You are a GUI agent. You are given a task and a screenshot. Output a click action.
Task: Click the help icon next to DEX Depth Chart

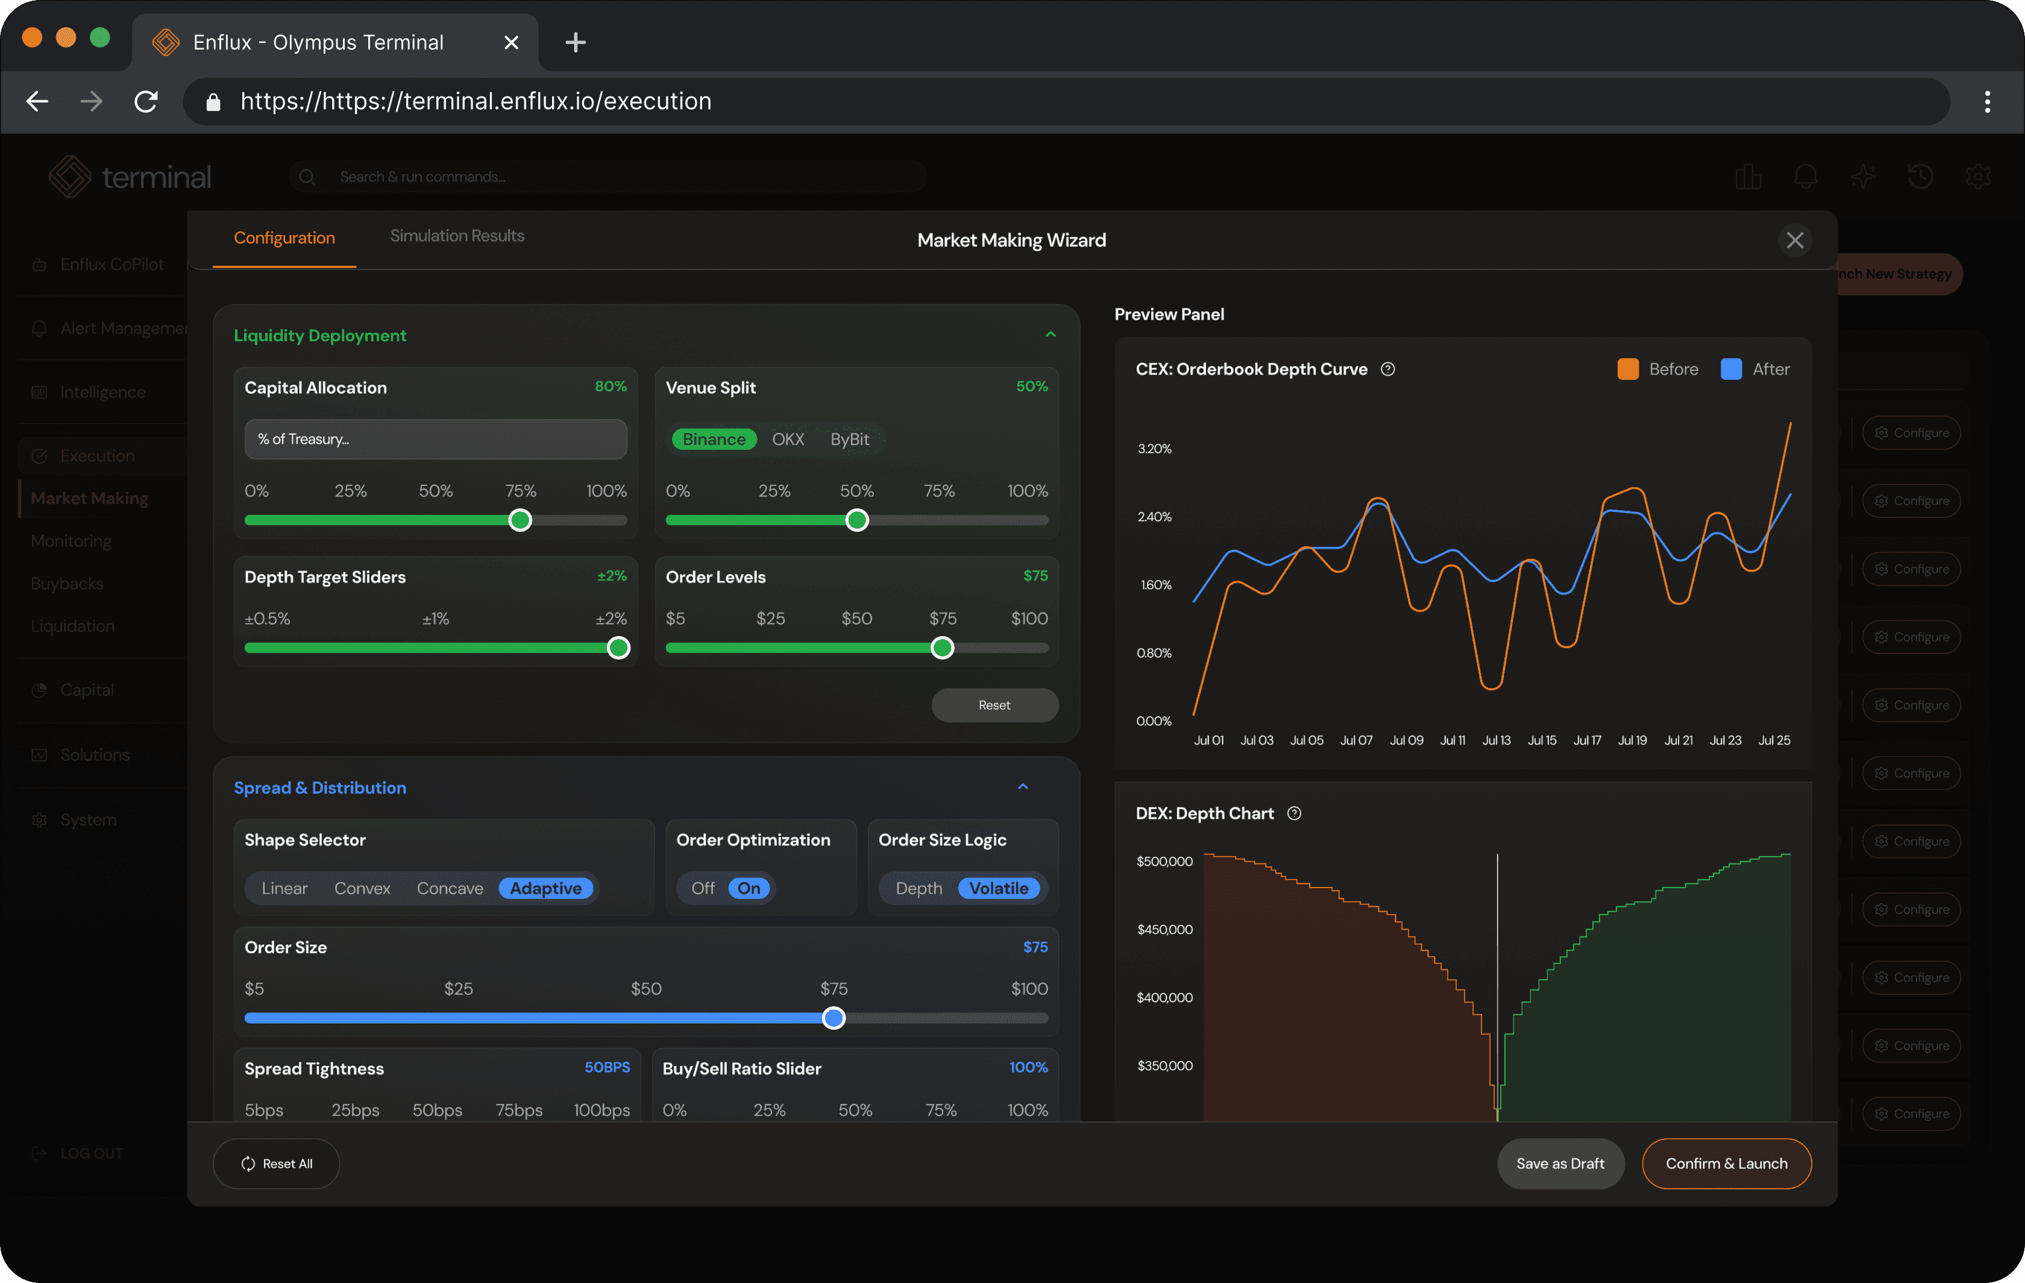[1294, 813]
